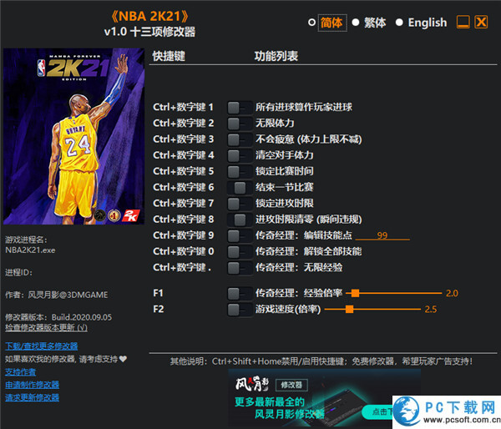Click 申请制作修改器 link

coord(32,385)
